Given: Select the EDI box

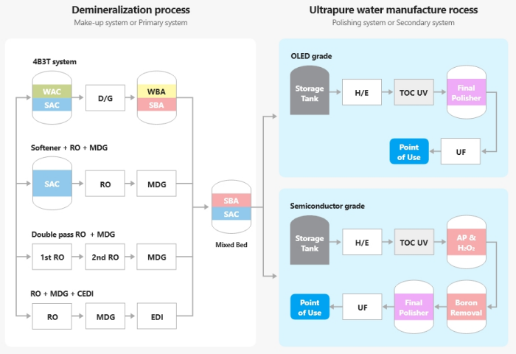Looking at the screenshot, I should coord(157,319).
